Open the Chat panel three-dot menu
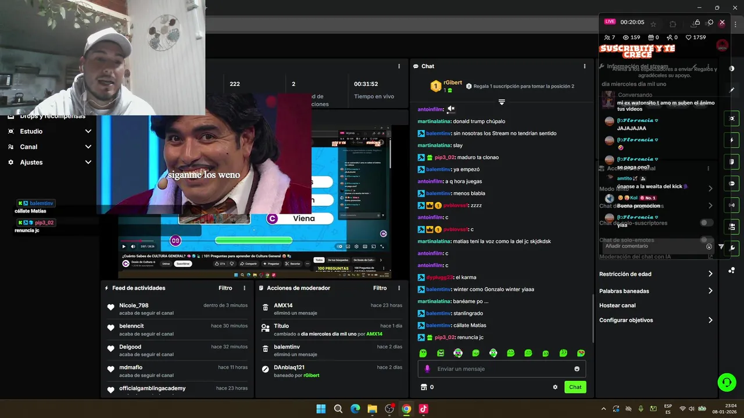Screen dimensions: 744x418 point(585,66)
